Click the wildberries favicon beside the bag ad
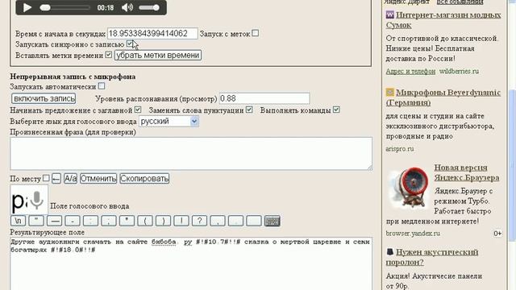The image size is (516, 290). (390, 14)
